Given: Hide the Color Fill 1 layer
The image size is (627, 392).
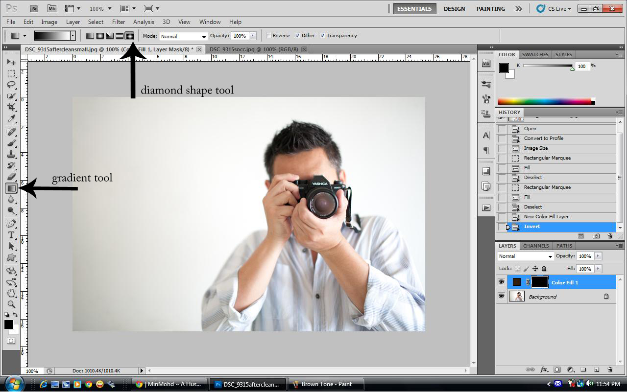Looking at the screenshot, I should click(501, 282).
